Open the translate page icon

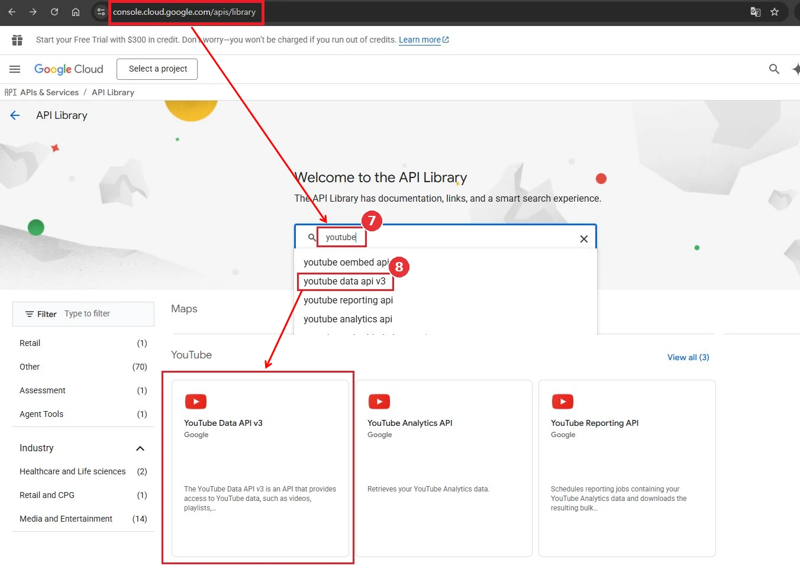[756, 12]
